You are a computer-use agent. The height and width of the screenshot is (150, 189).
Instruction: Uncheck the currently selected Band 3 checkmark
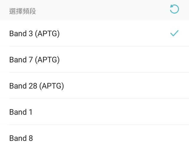[174, 33]
